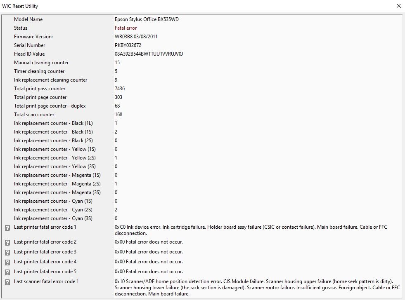
Task: Click the Last printer fatal error code 5 label
Action: 45,272
